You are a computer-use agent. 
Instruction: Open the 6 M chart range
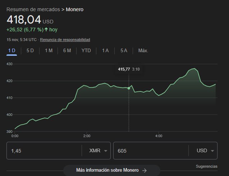(67, 50)
